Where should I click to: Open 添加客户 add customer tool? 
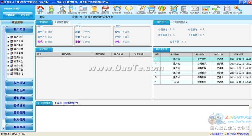(51, 10)
